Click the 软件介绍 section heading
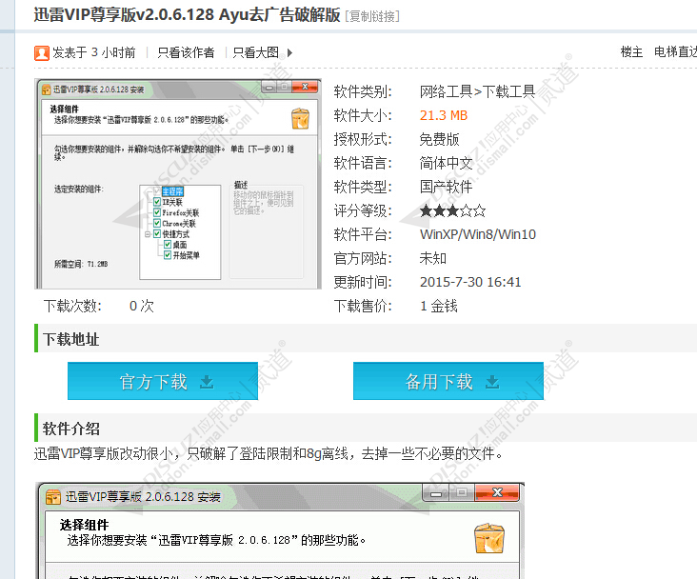This screenshot has height=579, width=697. pos(70,429)
